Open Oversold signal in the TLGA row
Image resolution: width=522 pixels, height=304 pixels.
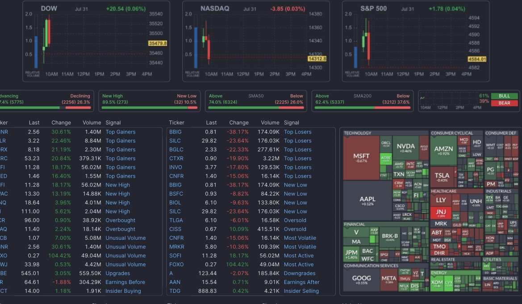tap(295, 221)
